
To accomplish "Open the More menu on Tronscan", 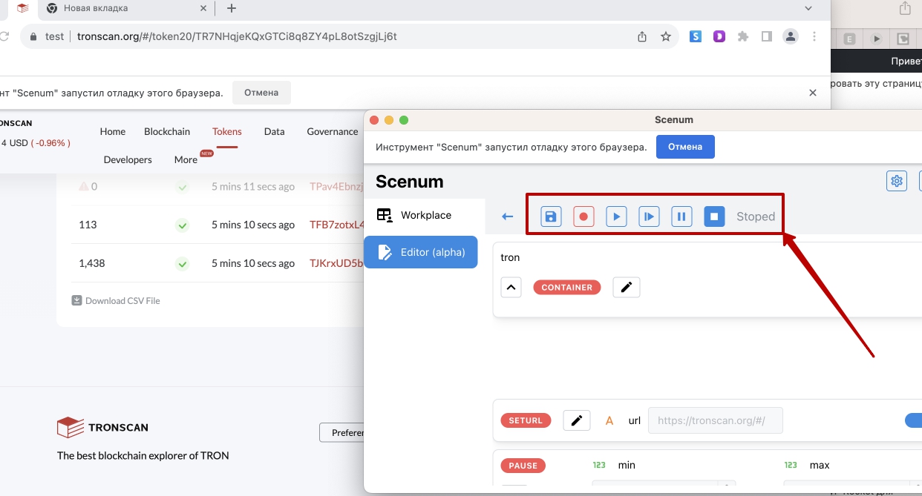I will (x=186, y=159).
